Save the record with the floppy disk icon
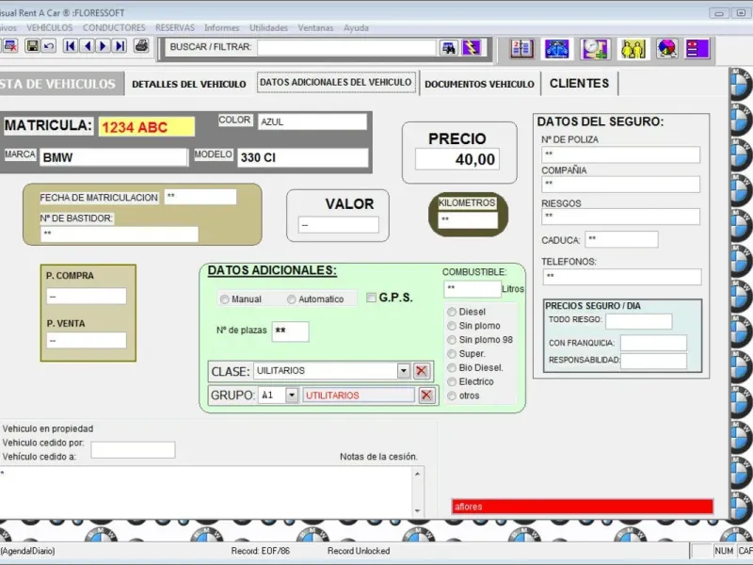 pyautogui.click(x=32, y=46)
